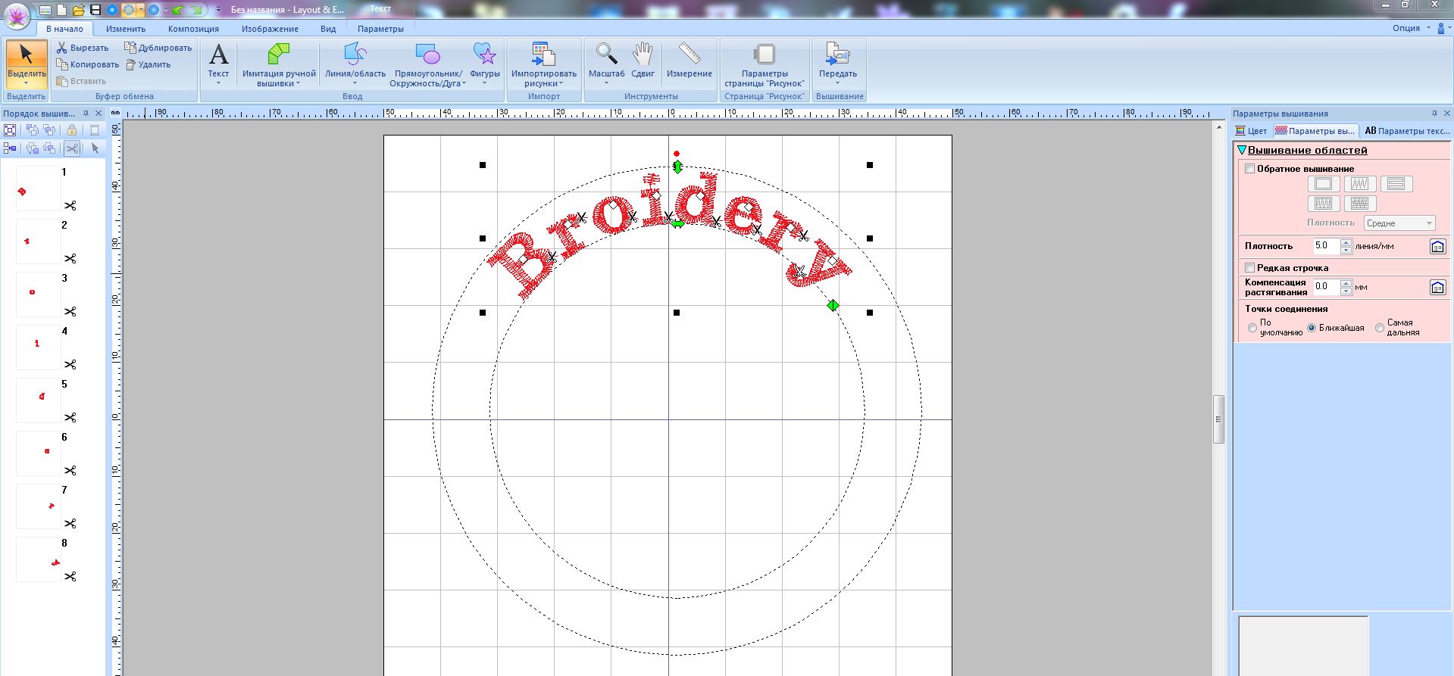
Task: Select the Farthest connection point radio
Action: pyautogui.click(x=1380, y=328)
